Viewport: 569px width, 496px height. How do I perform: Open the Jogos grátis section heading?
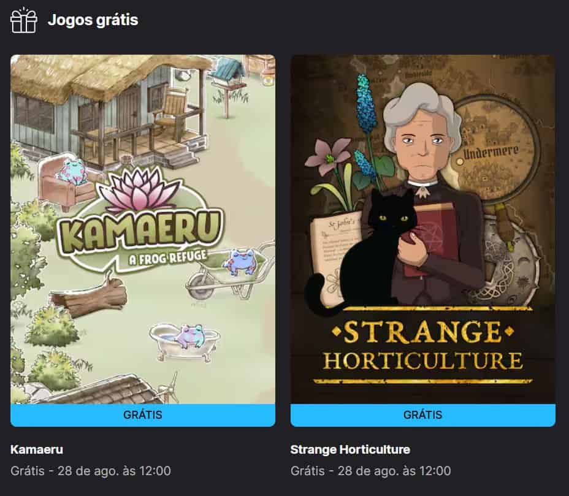[x=93, y=20]
